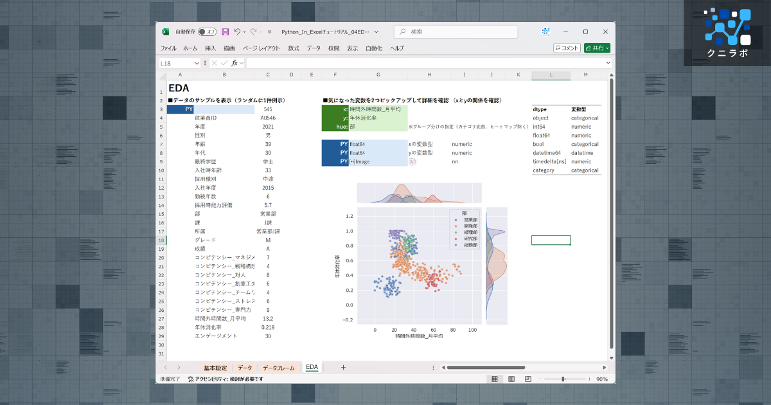Open the 数式 ribbon tab
771x405 pixels.
(x=293, y=48)
